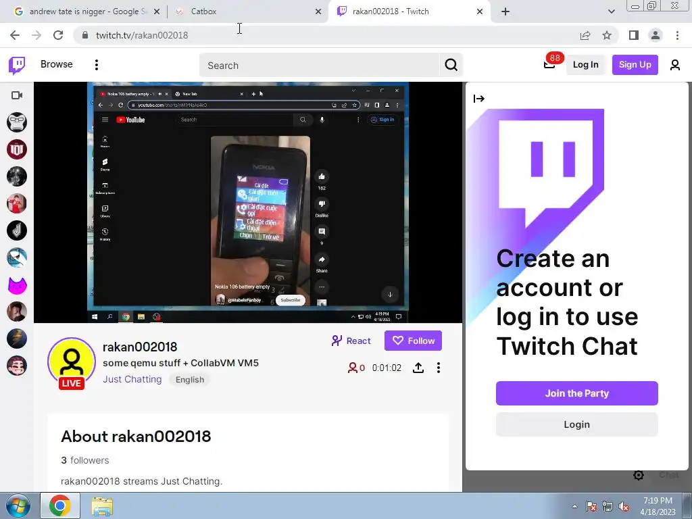Go back in browser history
692x519 pixels.
pyautogui.click(x=15, y=35)
